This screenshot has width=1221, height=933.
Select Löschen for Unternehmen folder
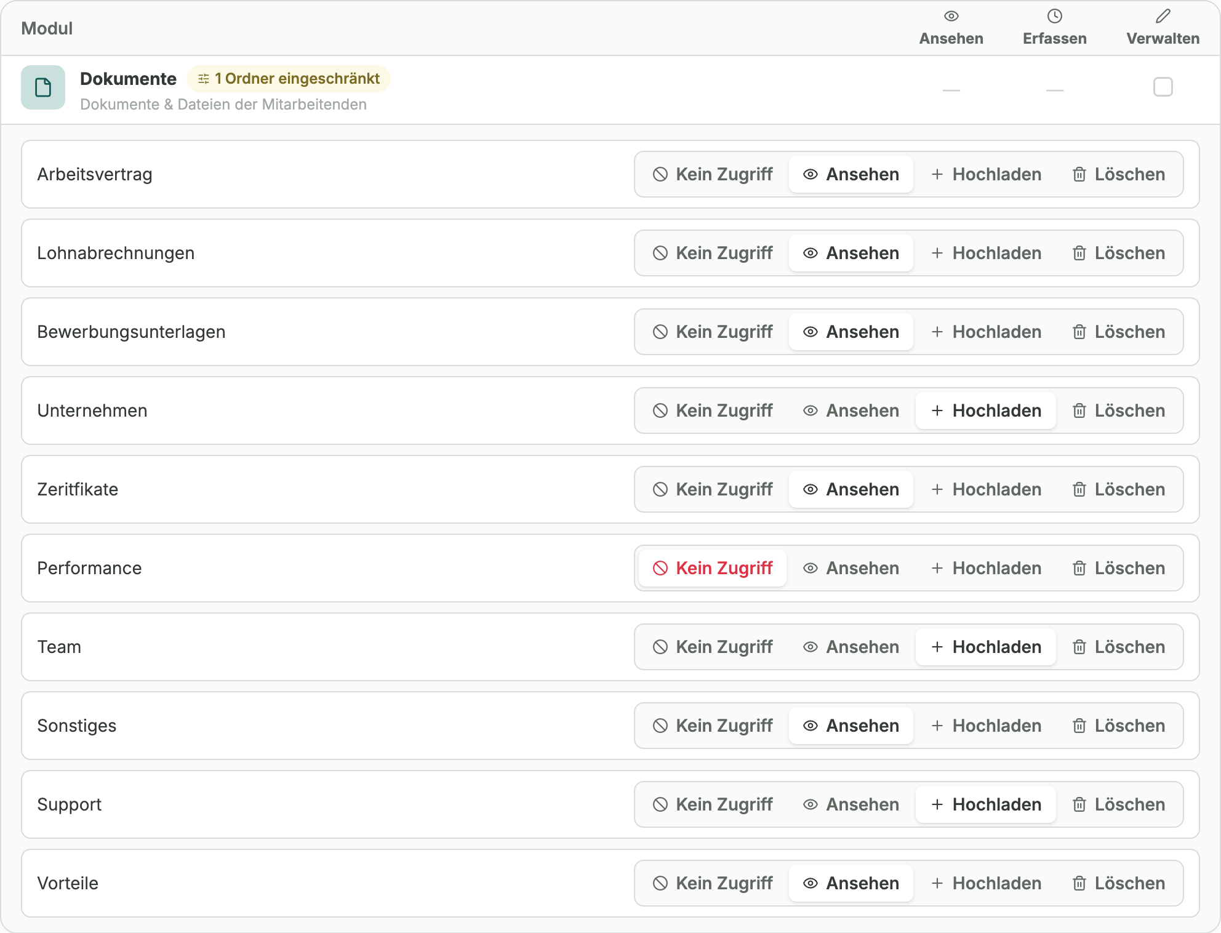point(1118,410)
